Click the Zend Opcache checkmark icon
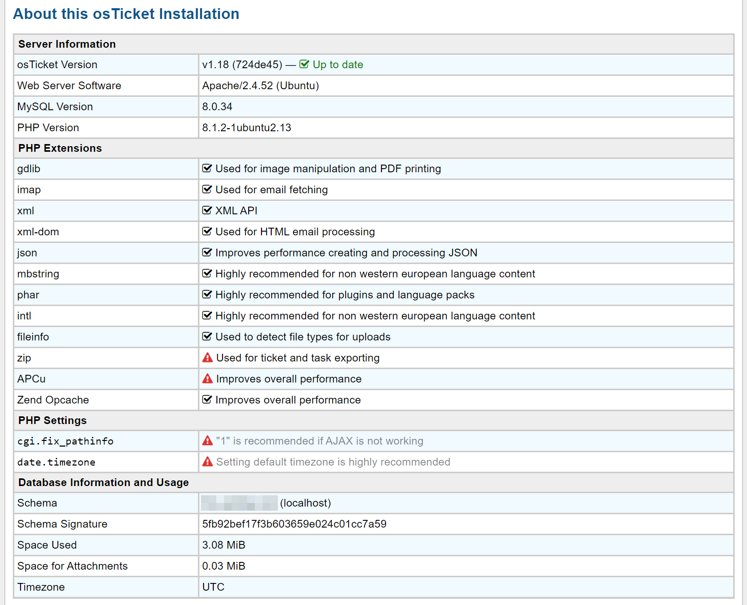 tap(207, 399)
